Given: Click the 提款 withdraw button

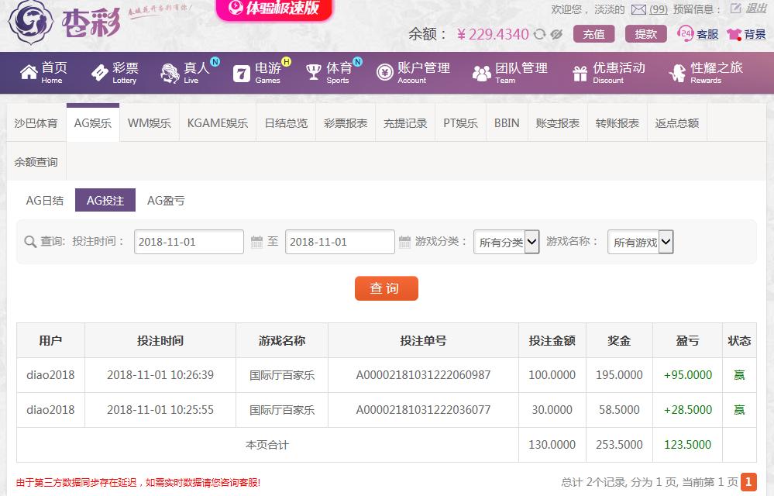Looking at the screenshot, I should point(645,34).
